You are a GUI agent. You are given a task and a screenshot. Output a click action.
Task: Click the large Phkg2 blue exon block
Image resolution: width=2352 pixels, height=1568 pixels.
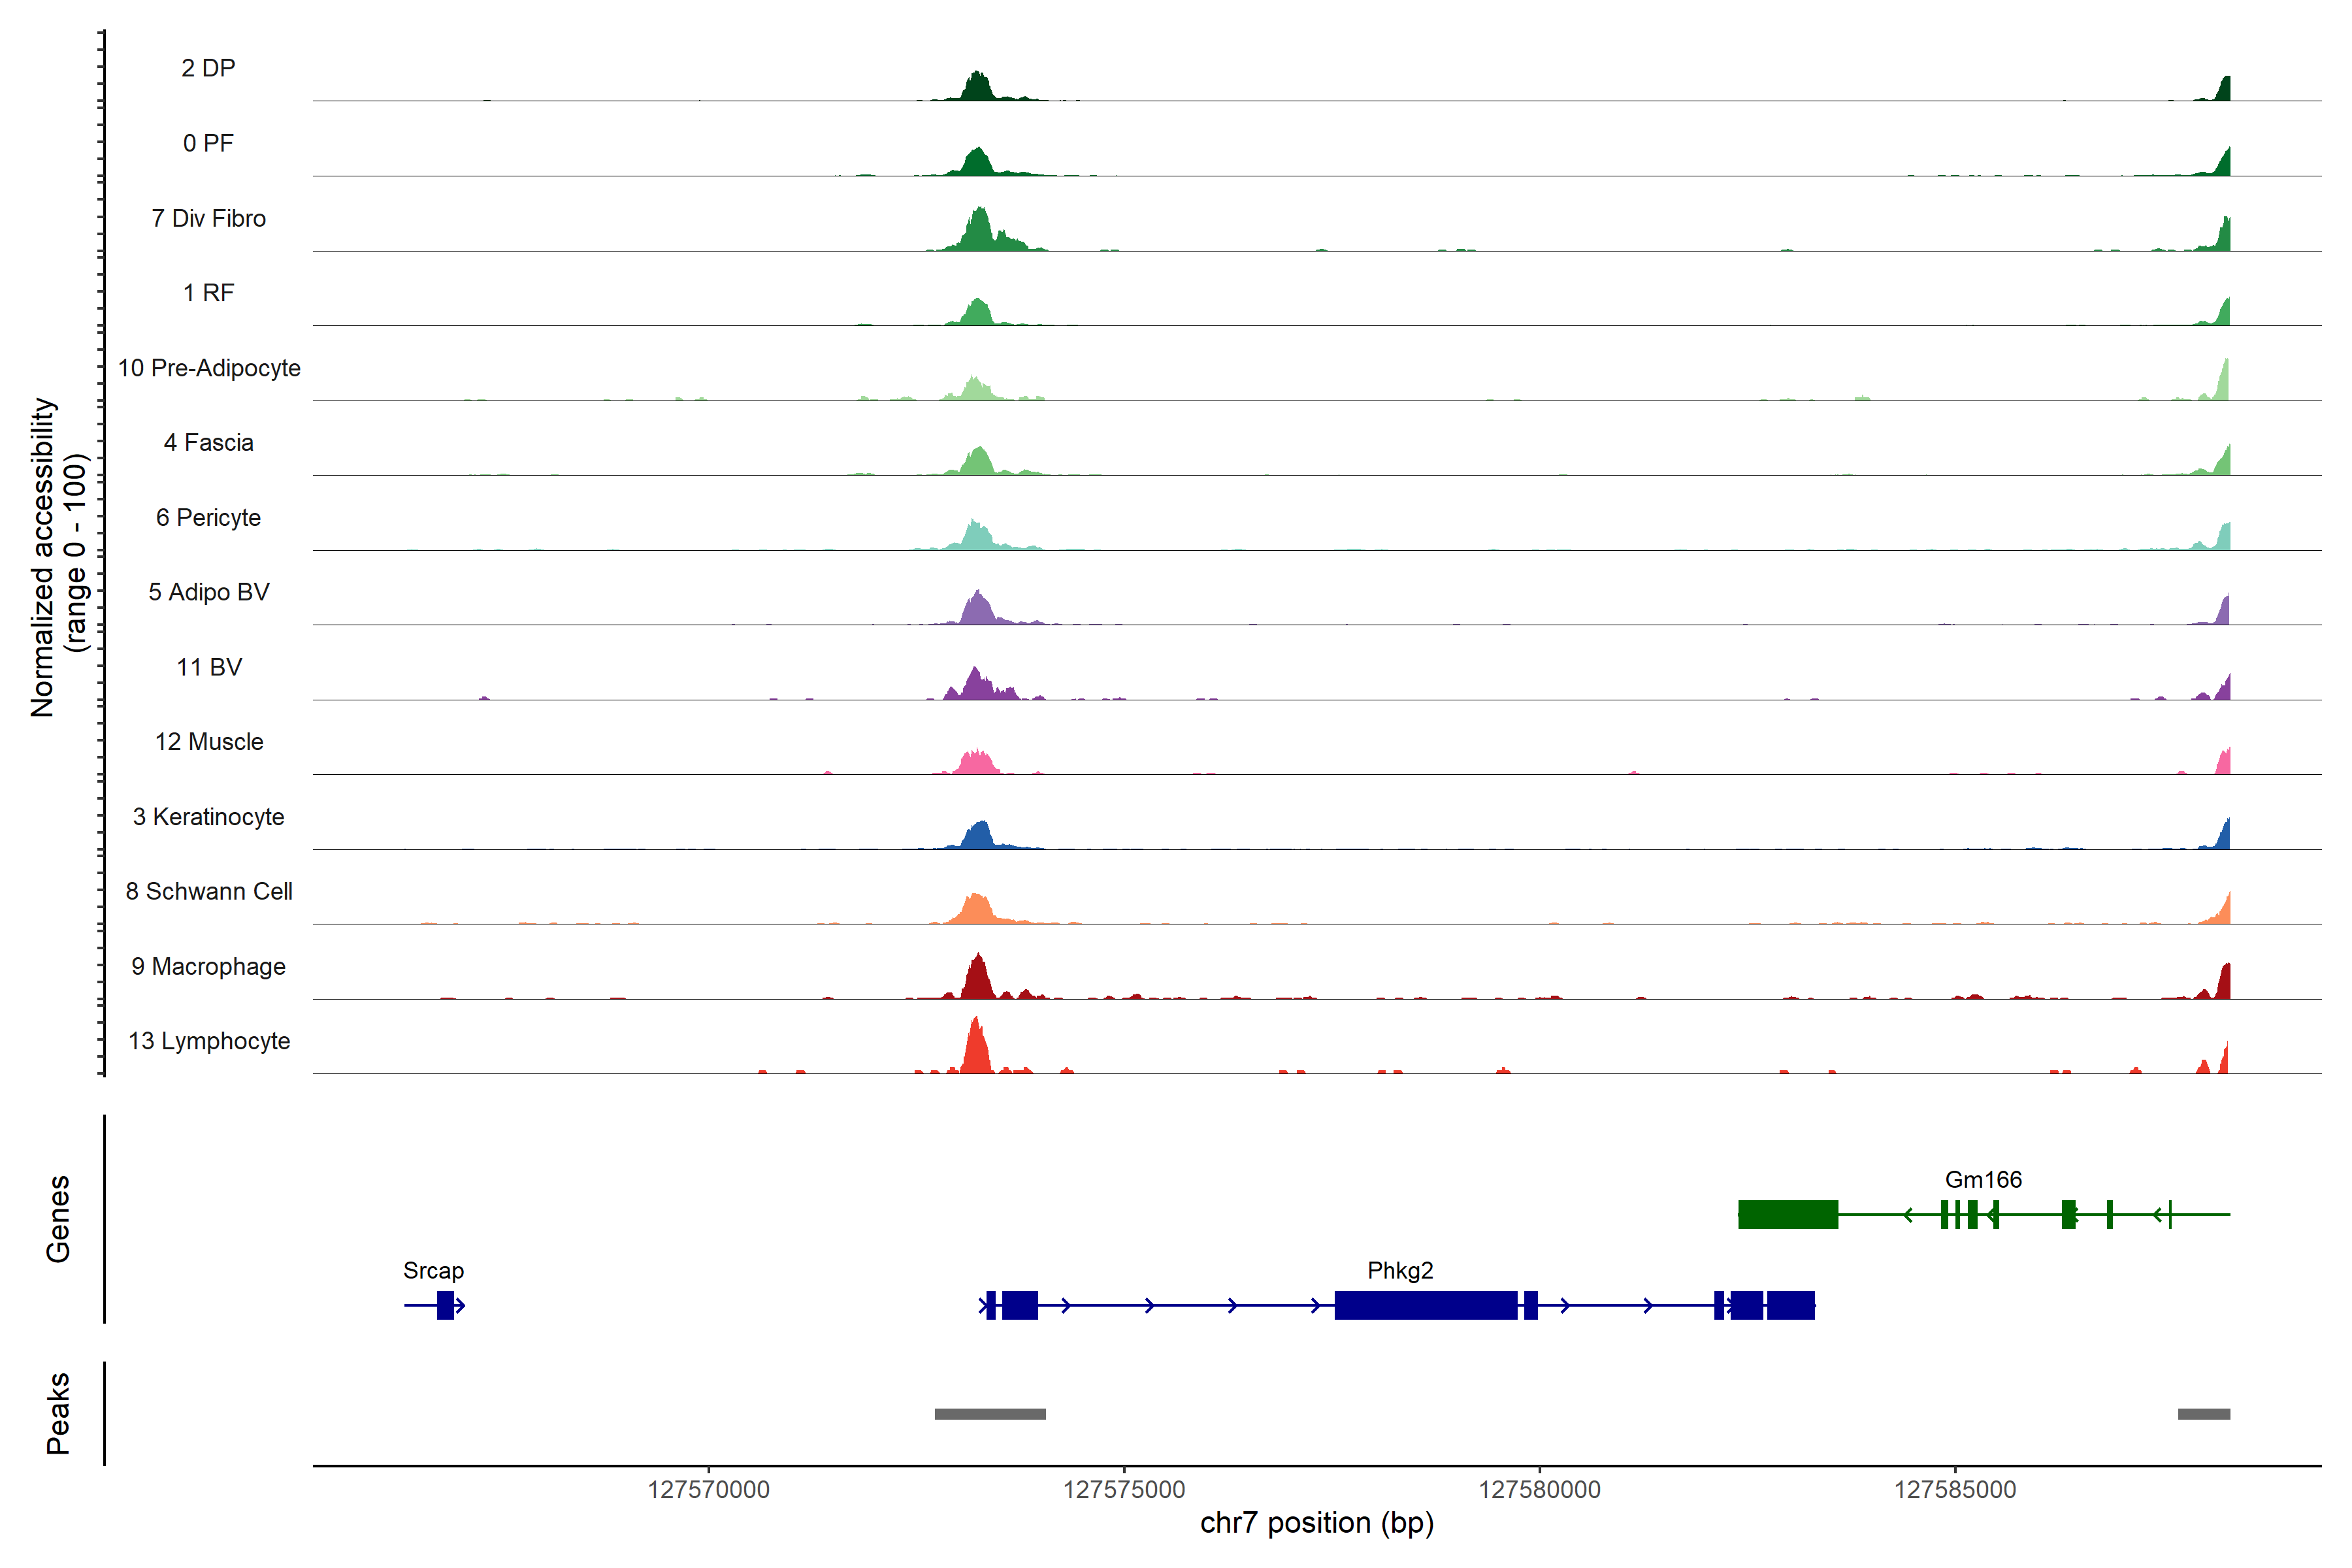(x=1425, y=1305)
